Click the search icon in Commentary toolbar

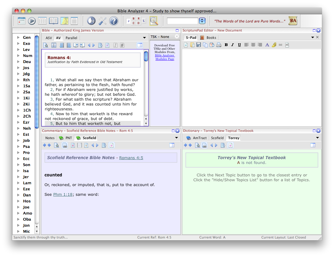coord(57,145)
